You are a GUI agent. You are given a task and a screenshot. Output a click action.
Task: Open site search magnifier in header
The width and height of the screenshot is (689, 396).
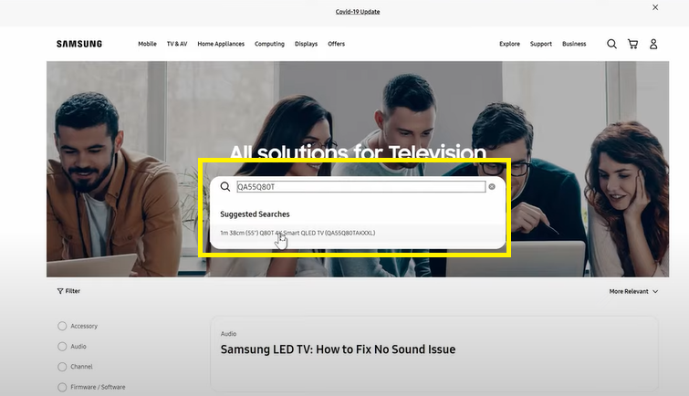611,44
